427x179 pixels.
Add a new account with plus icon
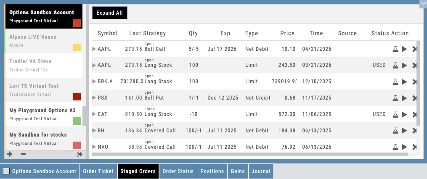coord(10,154)
